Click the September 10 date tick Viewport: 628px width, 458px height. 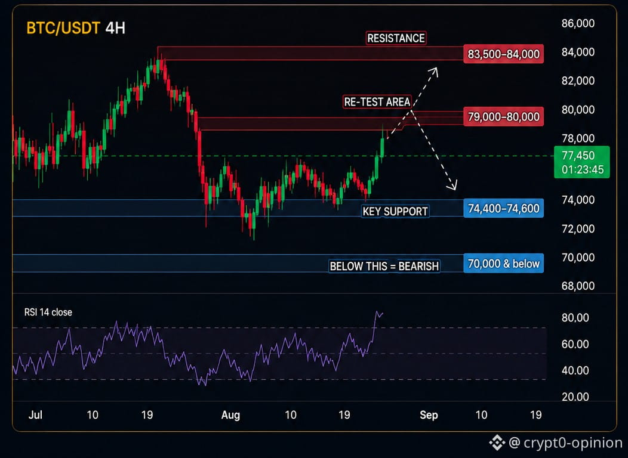tap(481, 415)
